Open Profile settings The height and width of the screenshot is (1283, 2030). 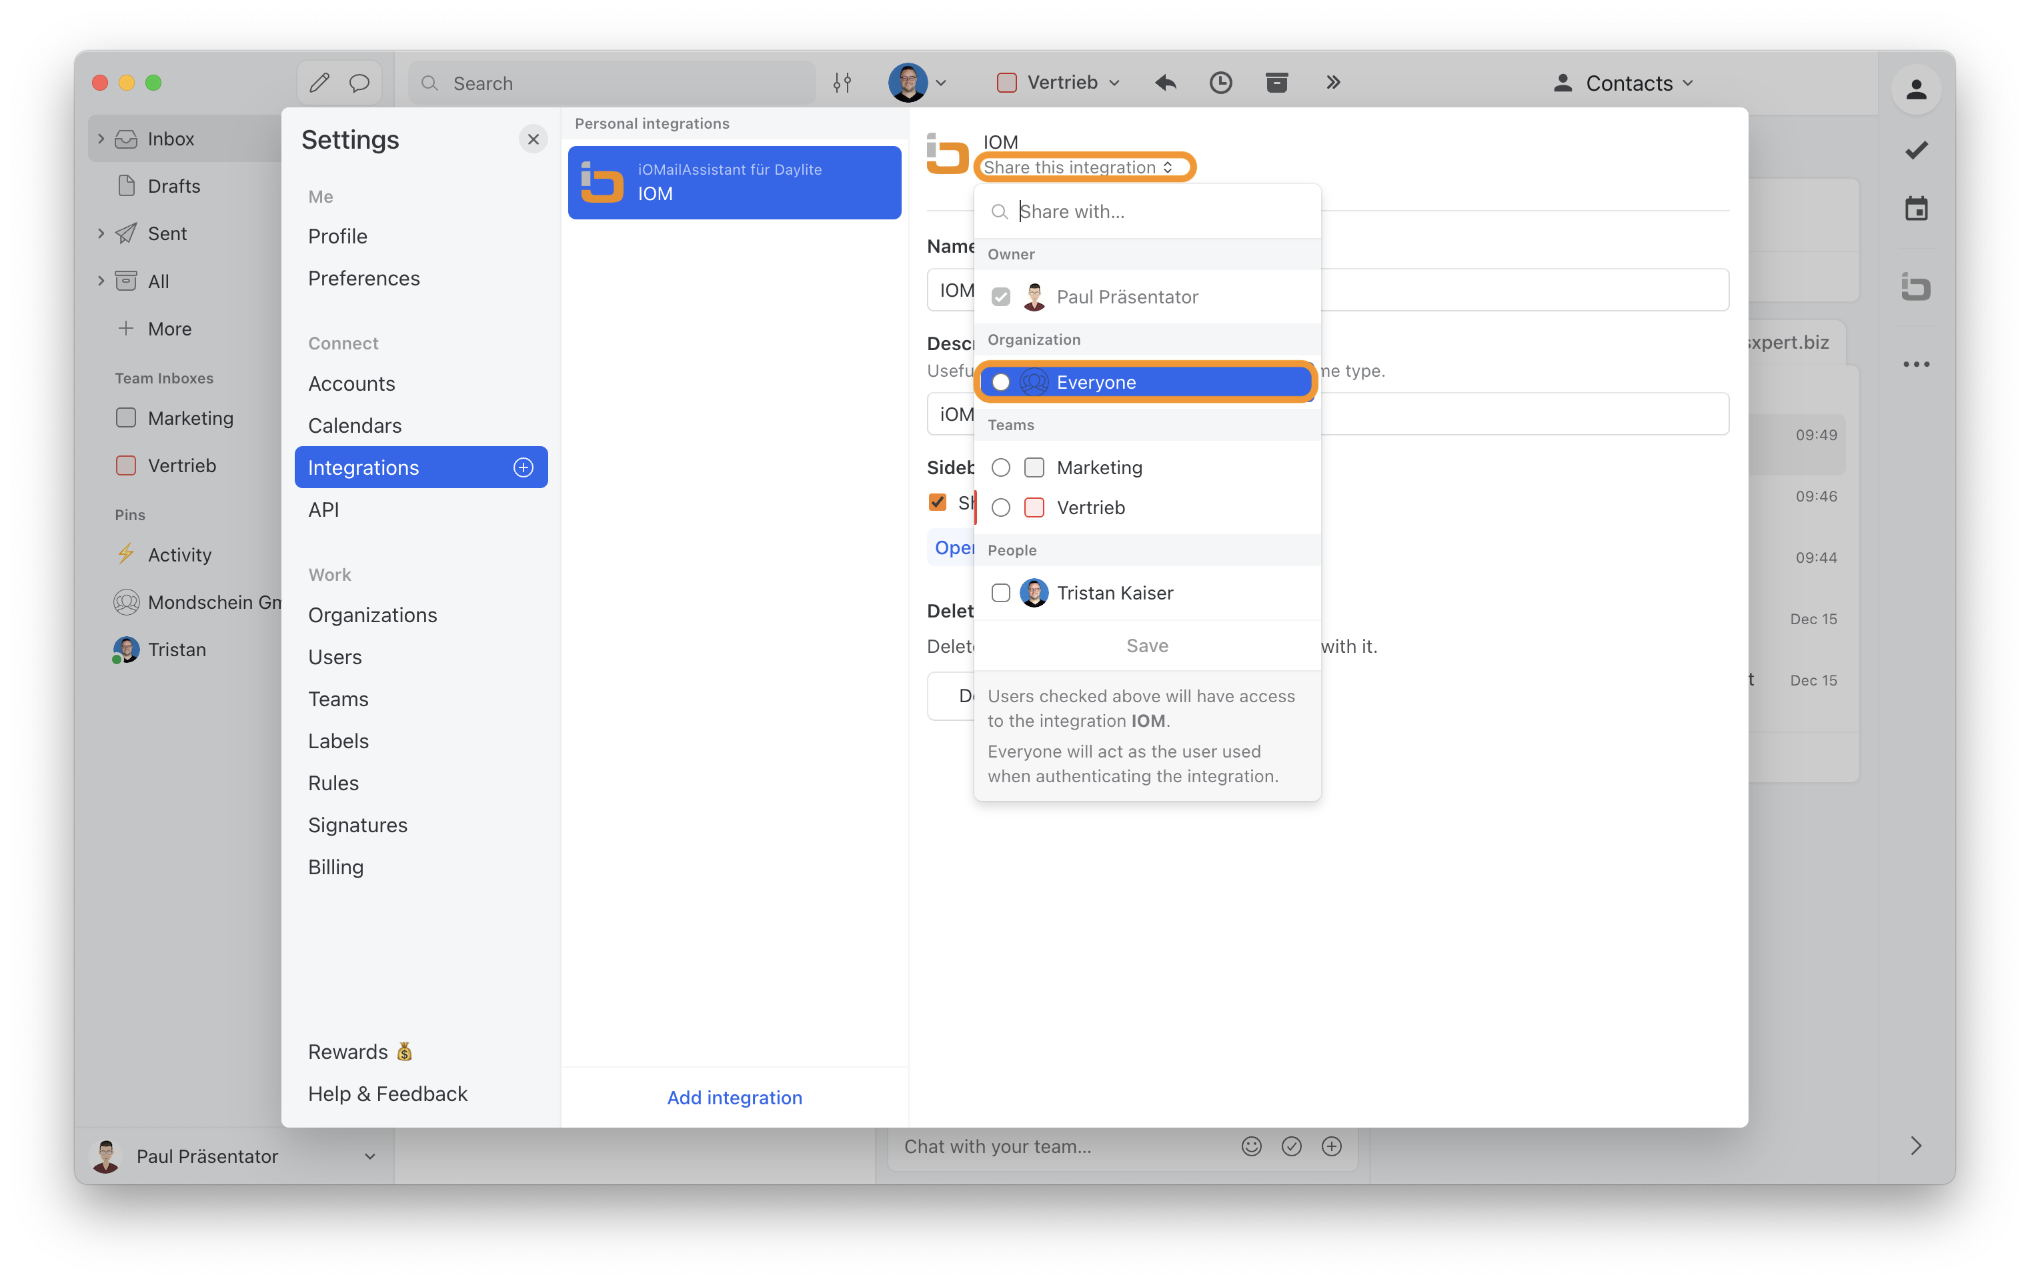point(338,237)
